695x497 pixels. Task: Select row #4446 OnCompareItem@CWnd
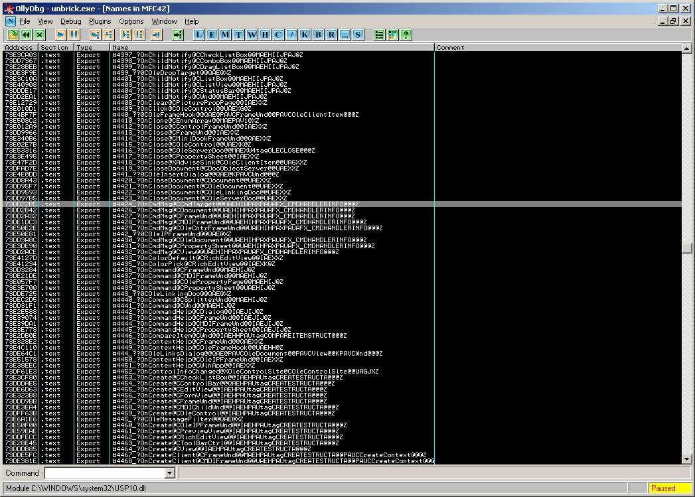(x=342, y=336)
